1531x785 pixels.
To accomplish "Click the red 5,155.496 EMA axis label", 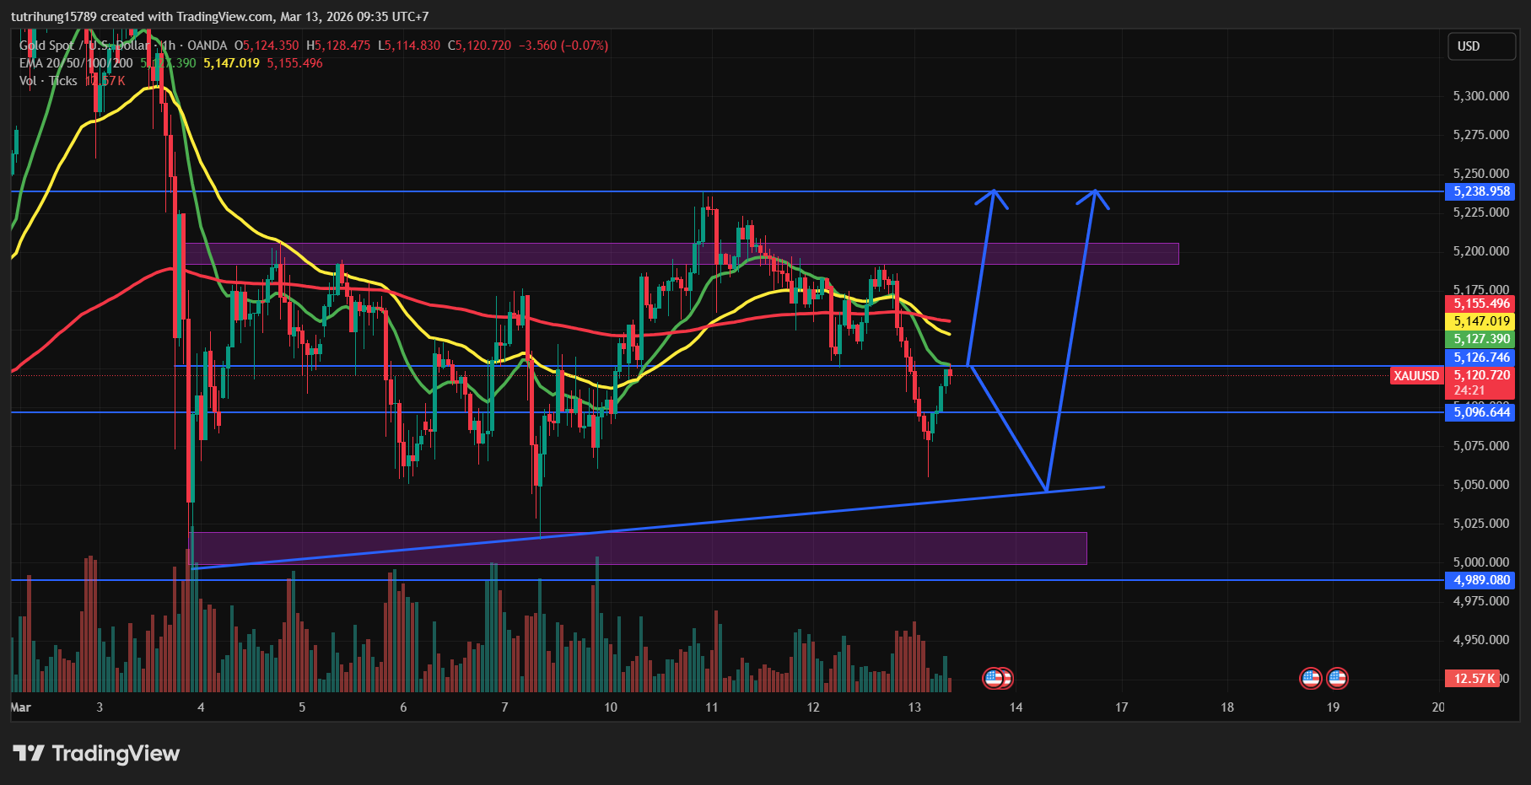I will click(1481, 304).
